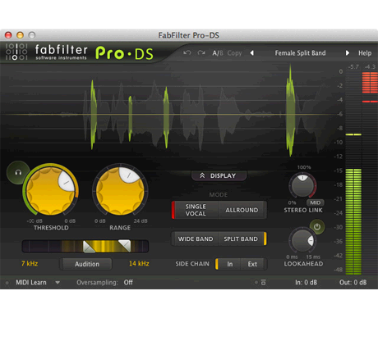
Task: Open the Female Split Band preset menu
Action: [300, 53]
